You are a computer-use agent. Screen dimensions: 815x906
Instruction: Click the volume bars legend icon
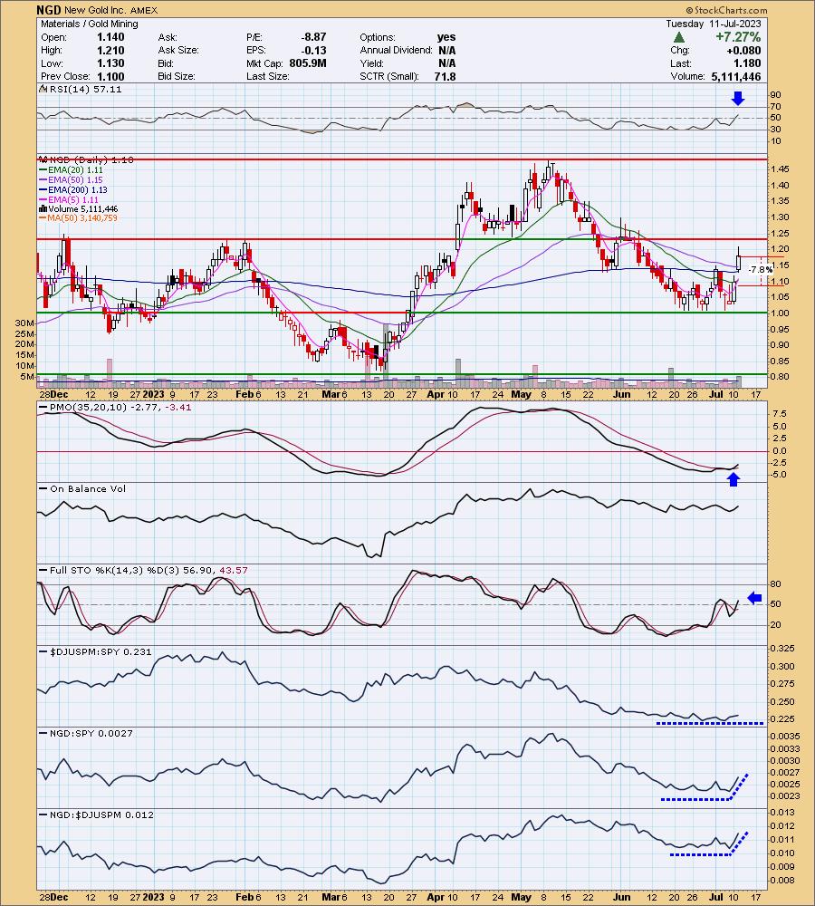coord(43,208)
